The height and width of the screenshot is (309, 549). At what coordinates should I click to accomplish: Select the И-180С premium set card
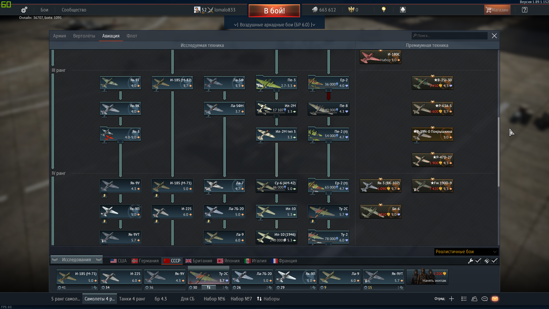coord(381,57)
